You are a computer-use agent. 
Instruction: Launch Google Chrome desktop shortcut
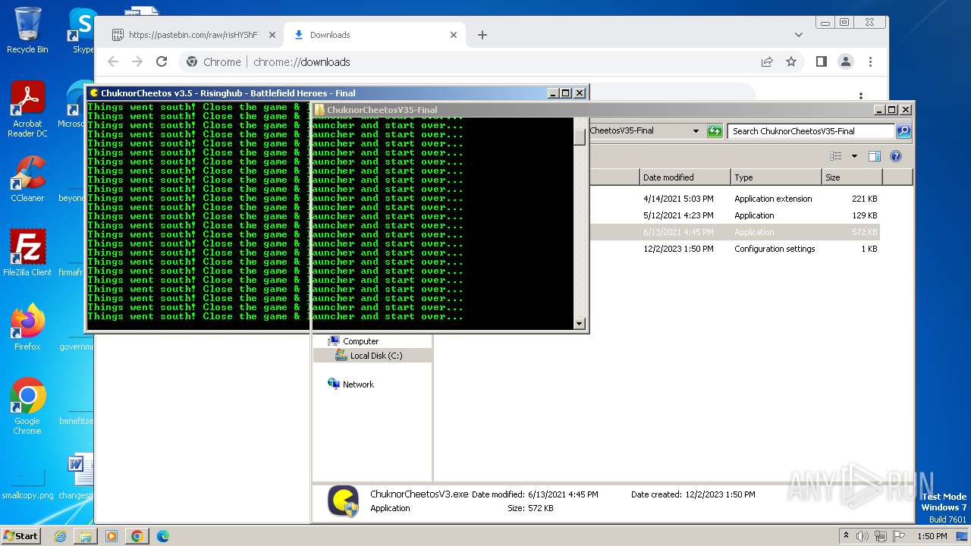coord(27,406)
